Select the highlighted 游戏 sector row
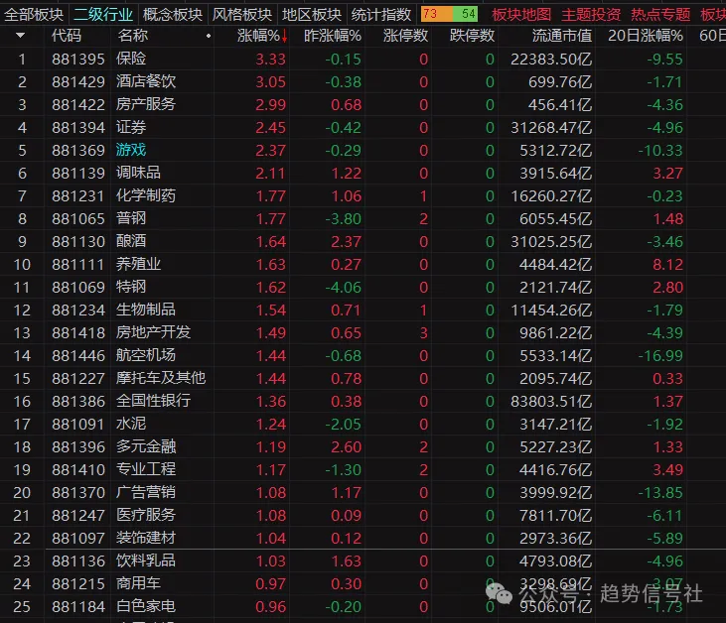 coord(131,150)
